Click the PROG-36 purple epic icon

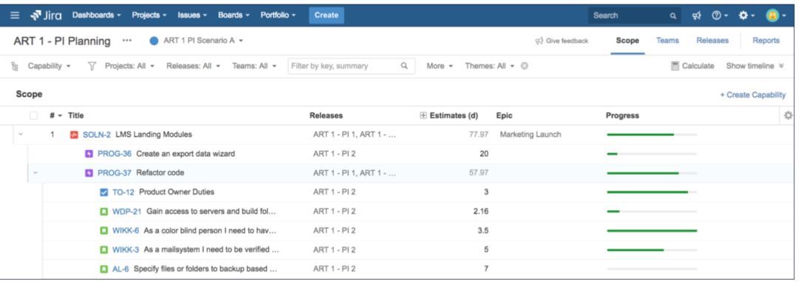[x=90, y=154]
